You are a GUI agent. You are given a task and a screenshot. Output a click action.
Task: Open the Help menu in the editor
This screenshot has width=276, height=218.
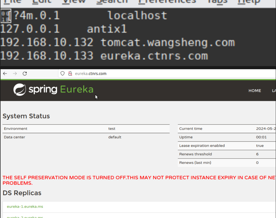point(249,2)
